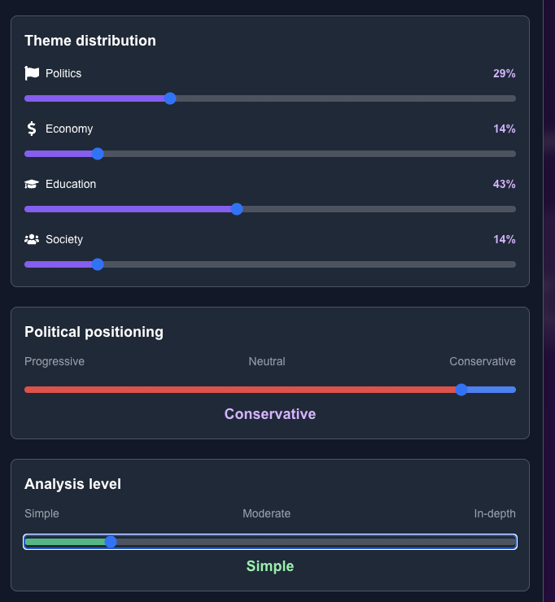The width and height of the screenshot is (555, 602).
Task: Click the Analysis level slider handle
Action: [x=111, y=542]
